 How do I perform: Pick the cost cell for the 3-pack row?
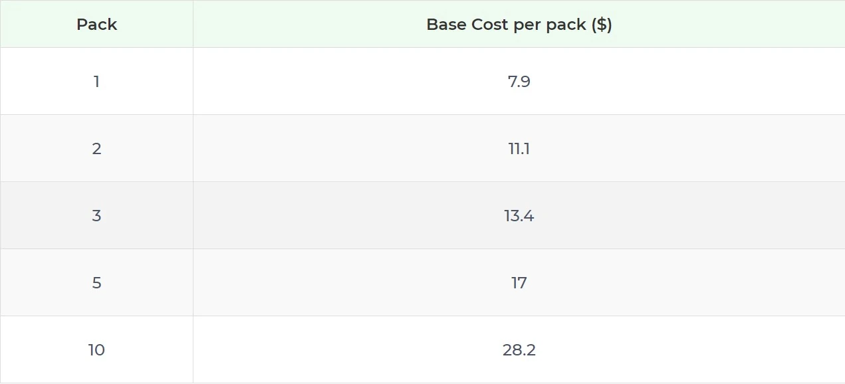pyautogui.click(x=519, y=216)
